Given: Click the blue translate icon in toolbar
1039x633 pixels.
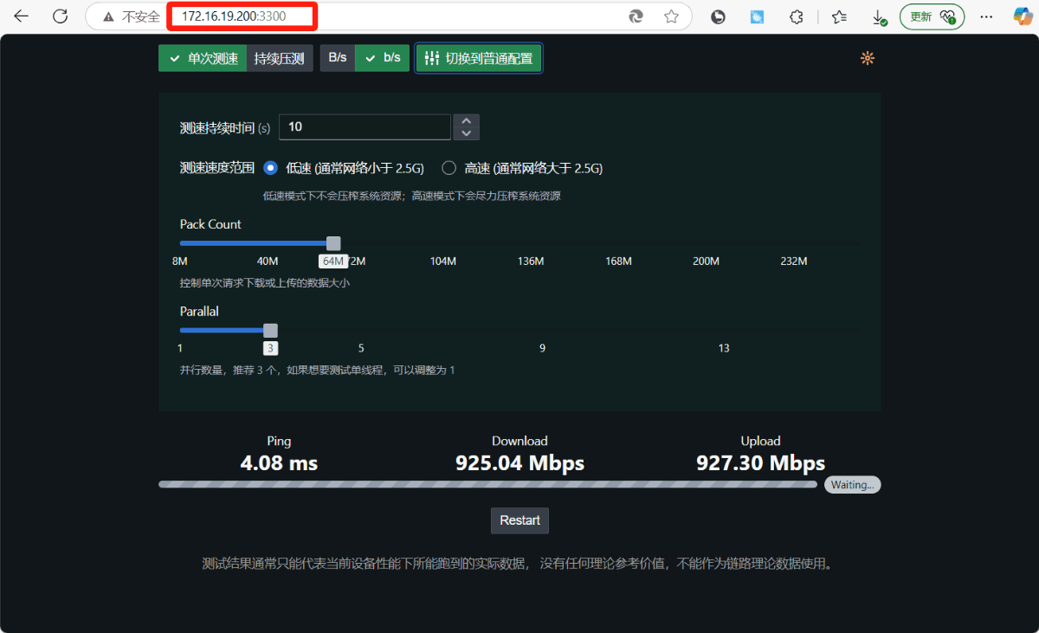Looking at the screenshot, I should (x=757, y=16).
